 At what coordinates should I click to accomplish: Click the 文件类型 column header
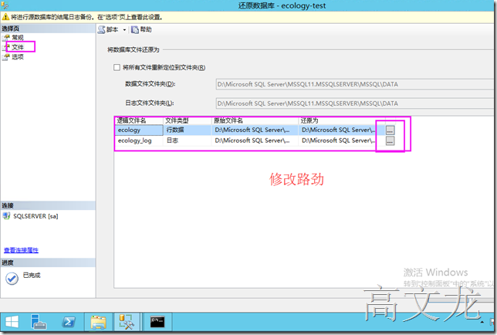[x=188, y=120]
